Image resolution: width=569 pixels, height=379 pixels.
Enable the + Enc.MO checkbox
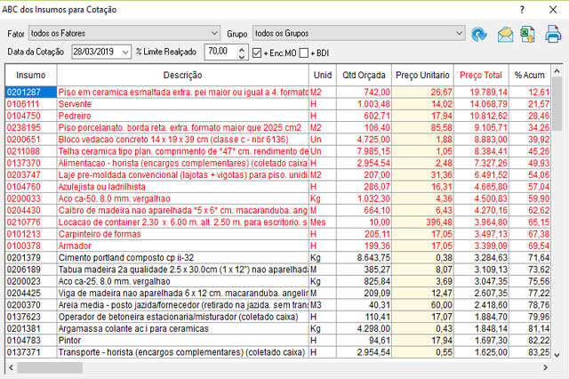257,53
